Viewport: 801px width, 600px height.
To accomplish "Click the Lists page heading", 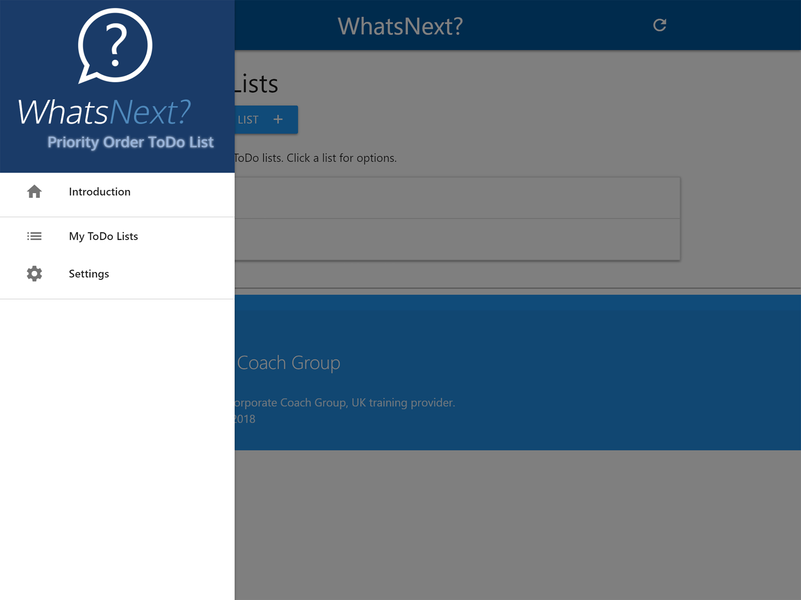I will pyautogui.click(x=256, y=84).
